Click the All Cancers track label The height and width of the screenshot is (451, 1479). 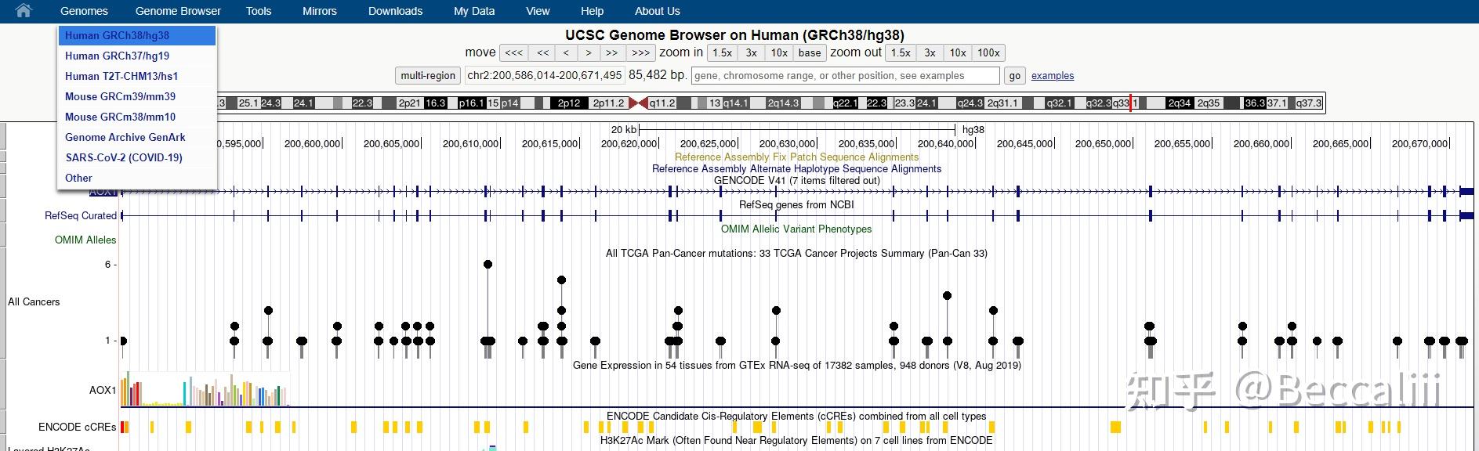[34, 301]
